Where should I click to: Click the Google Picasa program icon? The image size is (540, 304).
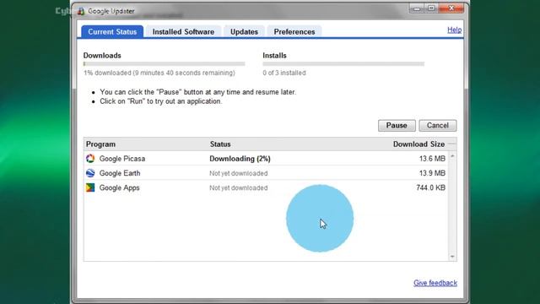pyautogui.click(x=90, y=159)
